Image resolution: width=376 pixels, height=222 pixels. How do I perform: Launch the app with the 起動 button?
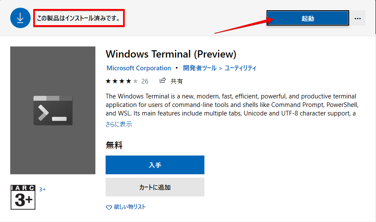[308, 18]
